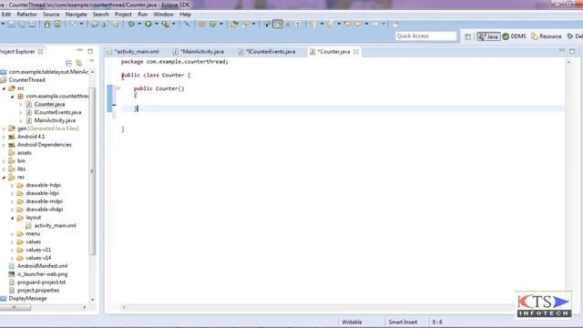
Task: Click the Project Explorer vertical scrollbar
Action: [92, 171]
